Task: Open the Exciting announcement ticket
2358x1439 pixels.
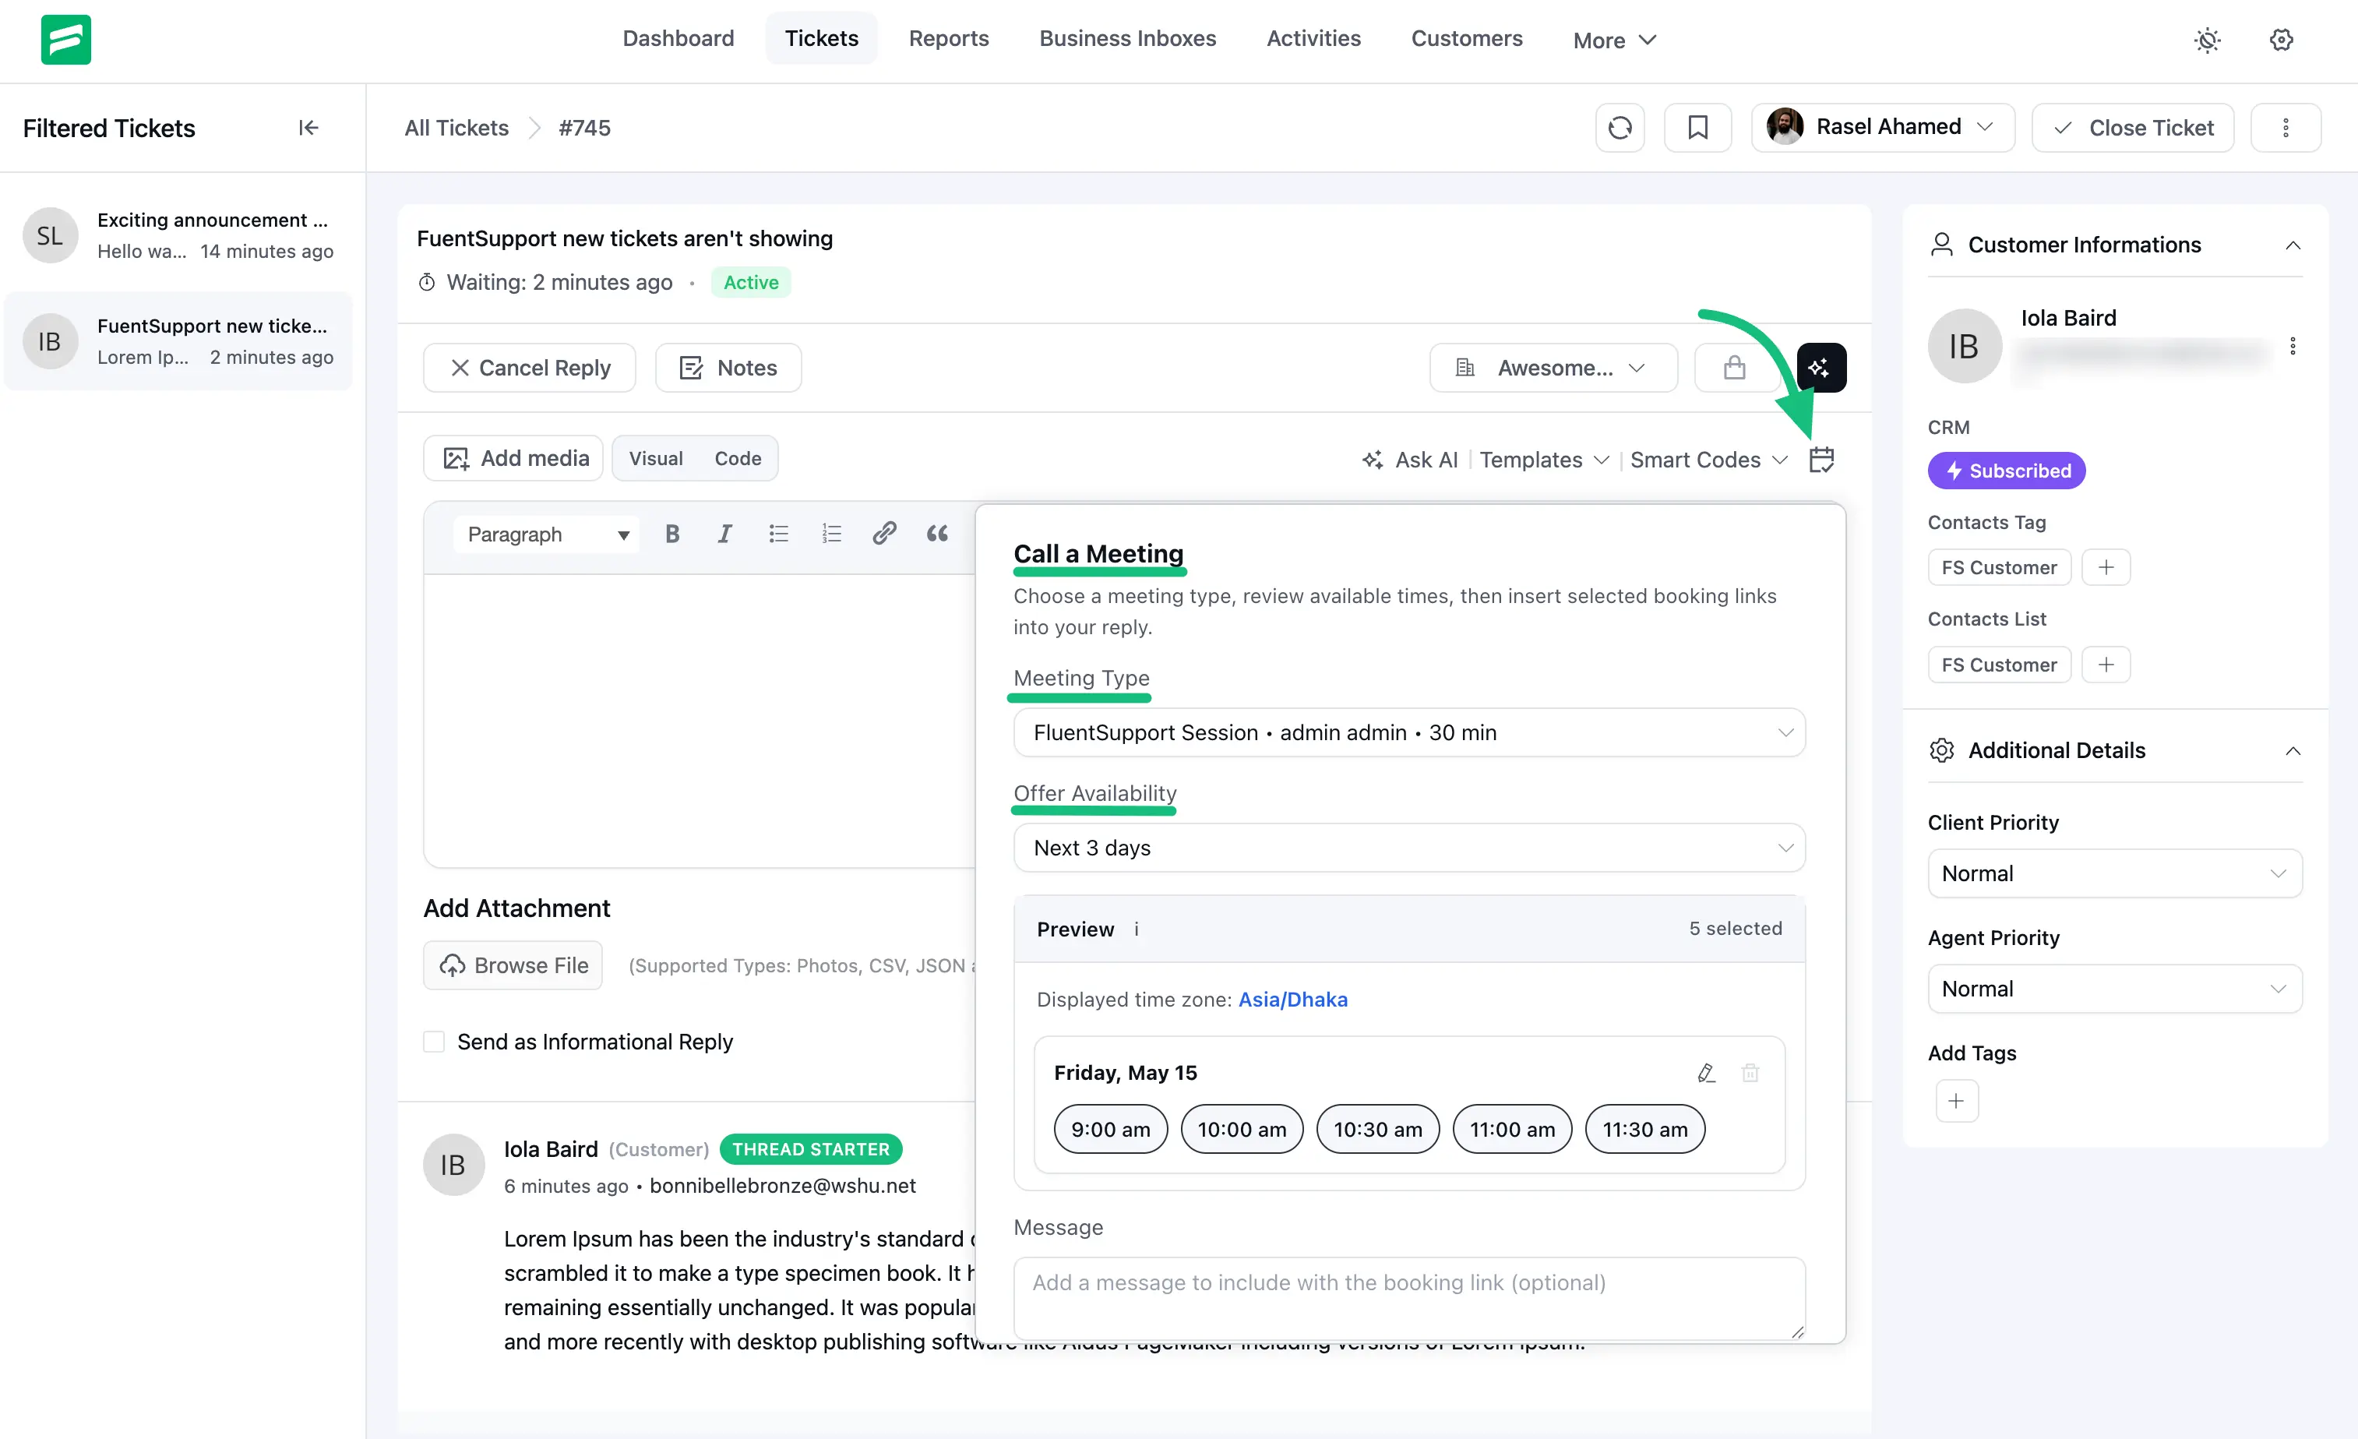Action: (178, 235)
